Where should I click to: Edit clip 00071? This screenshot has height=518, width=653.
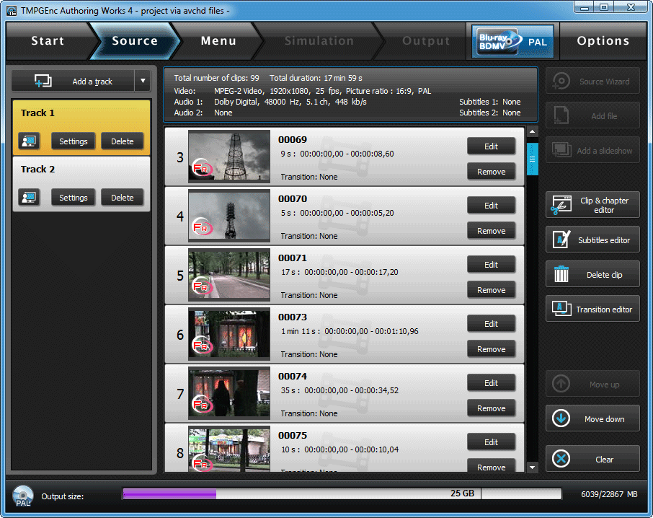[x=491, y=265]
